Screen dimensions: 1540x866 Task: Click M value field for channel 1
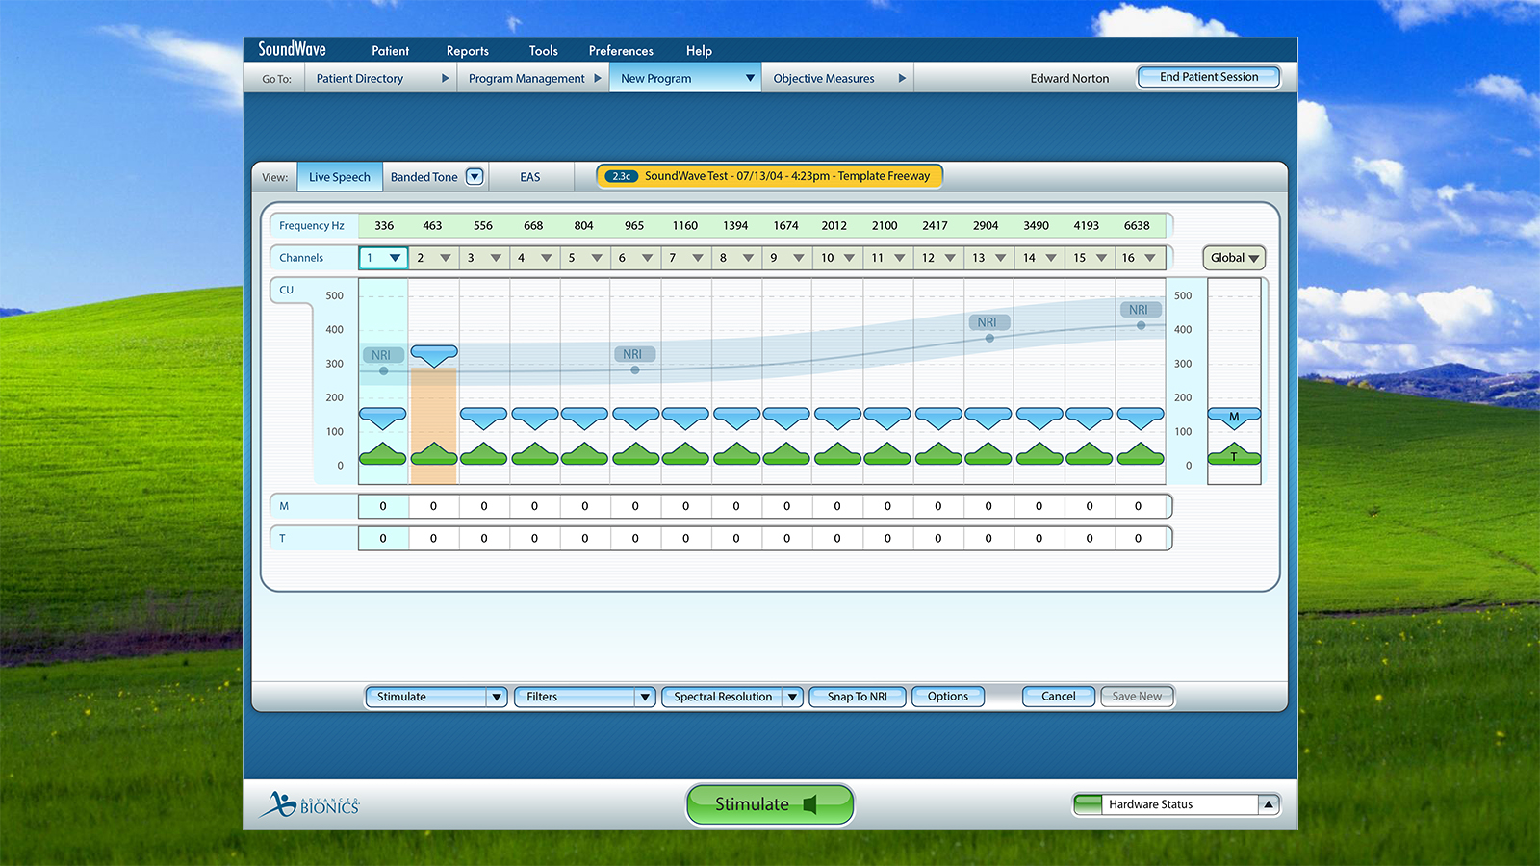tap(383, 506)
